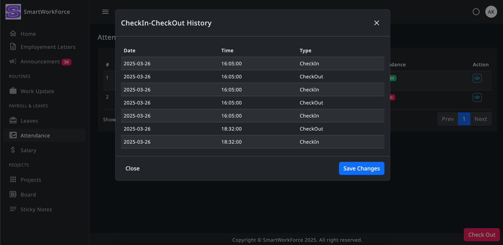Open Leaves in the sidebar

29,121
